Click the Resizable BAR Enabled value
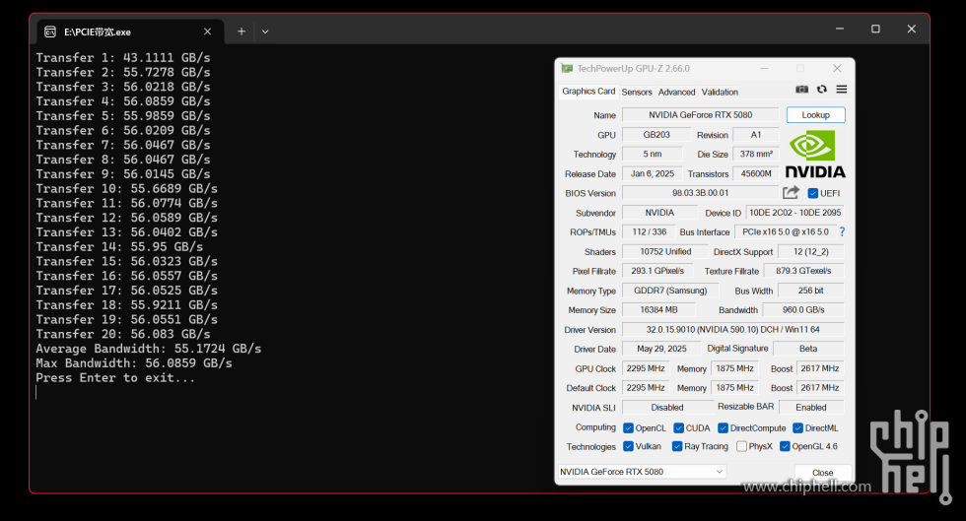The width and height of the screenshot is (966, 521). click(810, 408)
